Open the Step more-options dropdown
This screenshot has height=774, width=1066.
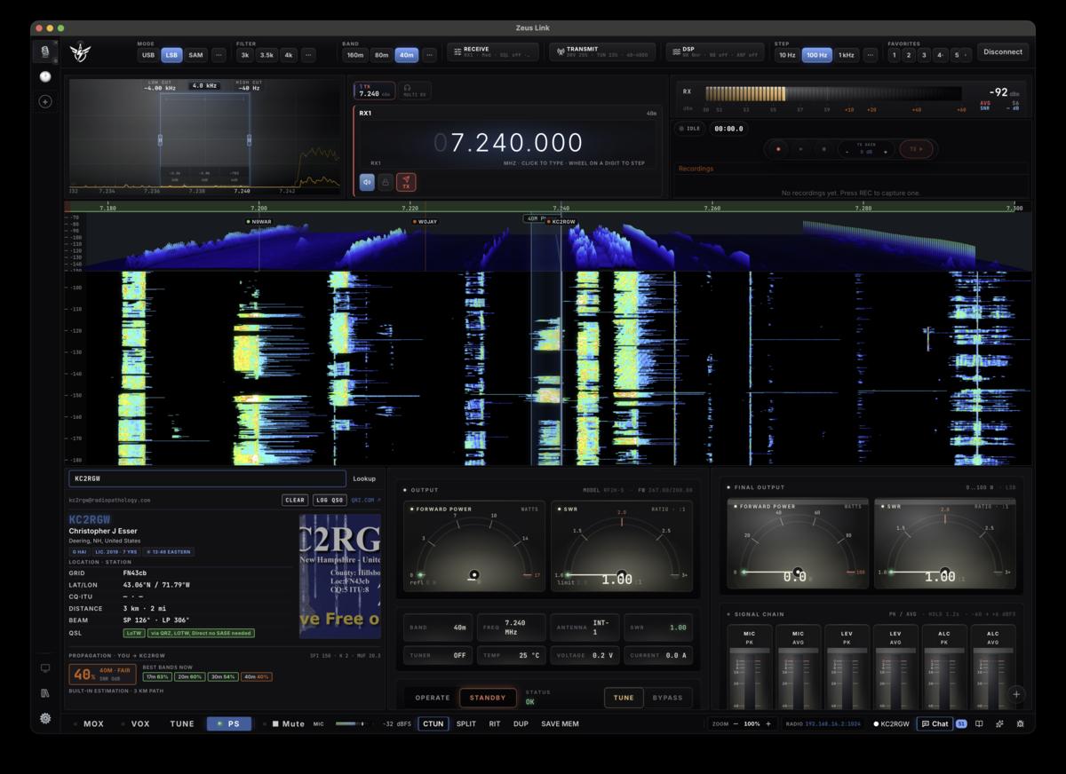pyautogui.click(x=870, y=55)
